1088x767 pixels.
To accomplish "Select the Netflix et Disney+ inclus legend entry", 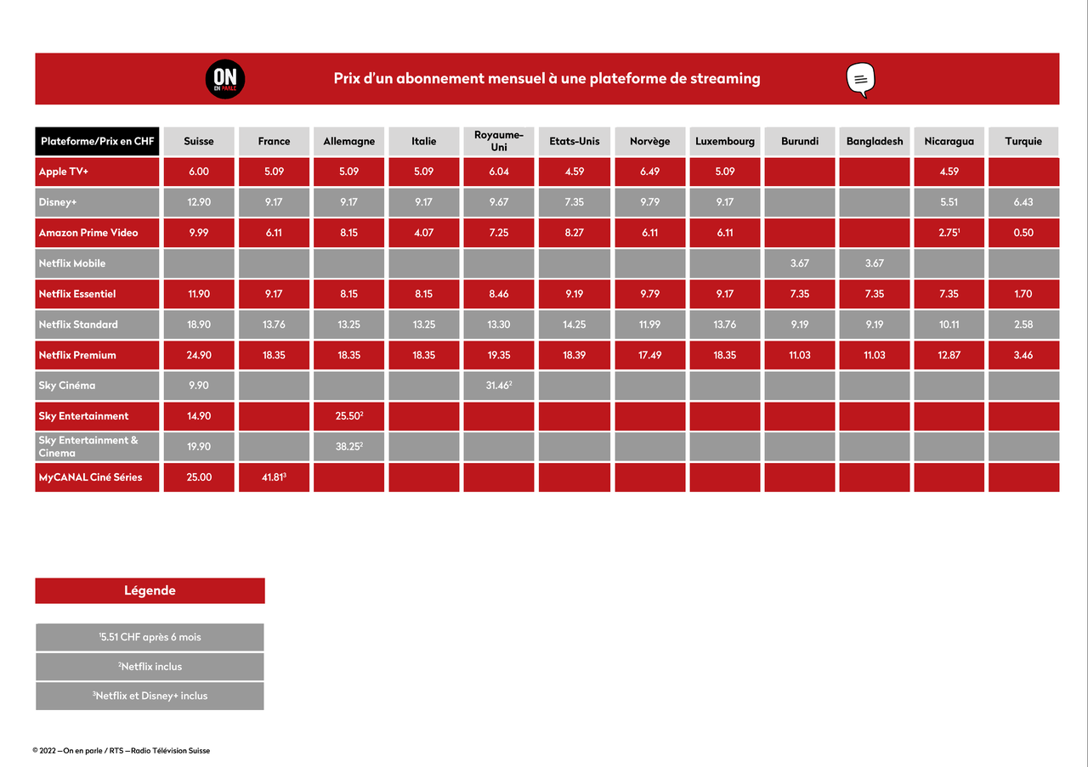I will (x=150, y=696).
